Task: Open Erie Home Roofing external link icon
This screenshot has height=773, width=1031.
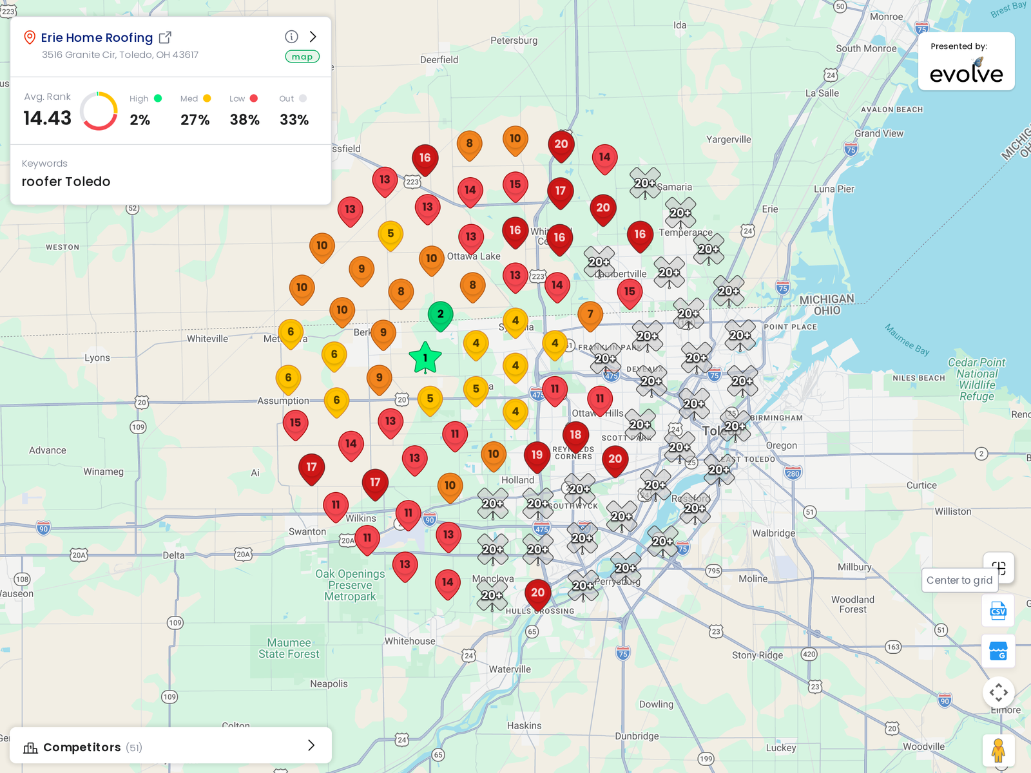Action: pos(165,37)
